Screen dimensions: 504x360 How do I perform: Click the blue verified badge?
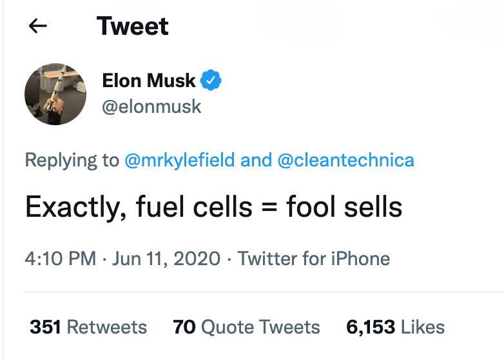pos(211,81)
